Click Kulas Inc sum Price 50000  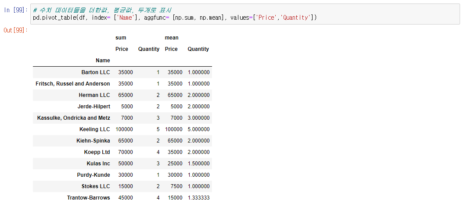[126, 164]
